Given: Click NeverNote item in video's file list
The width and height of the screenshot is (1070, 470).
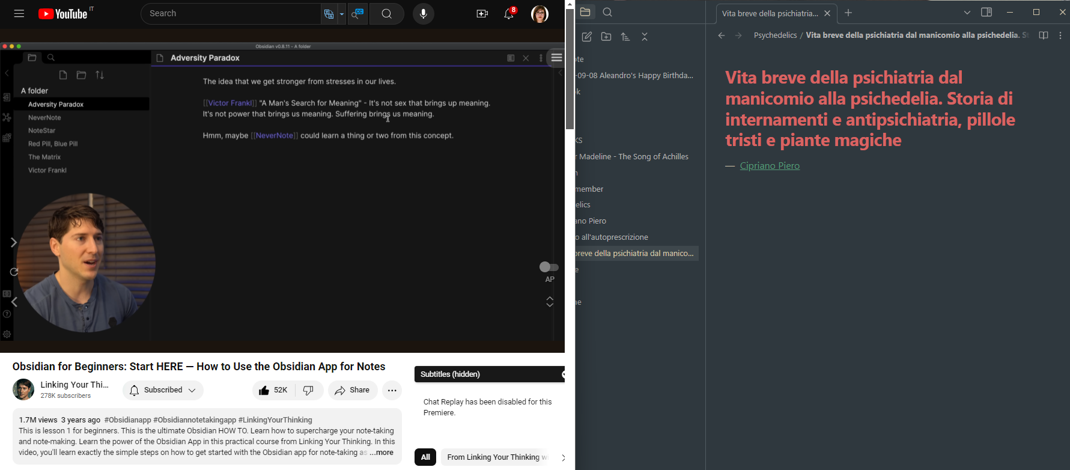Looking at the screenshot, I should click(44, 118).
